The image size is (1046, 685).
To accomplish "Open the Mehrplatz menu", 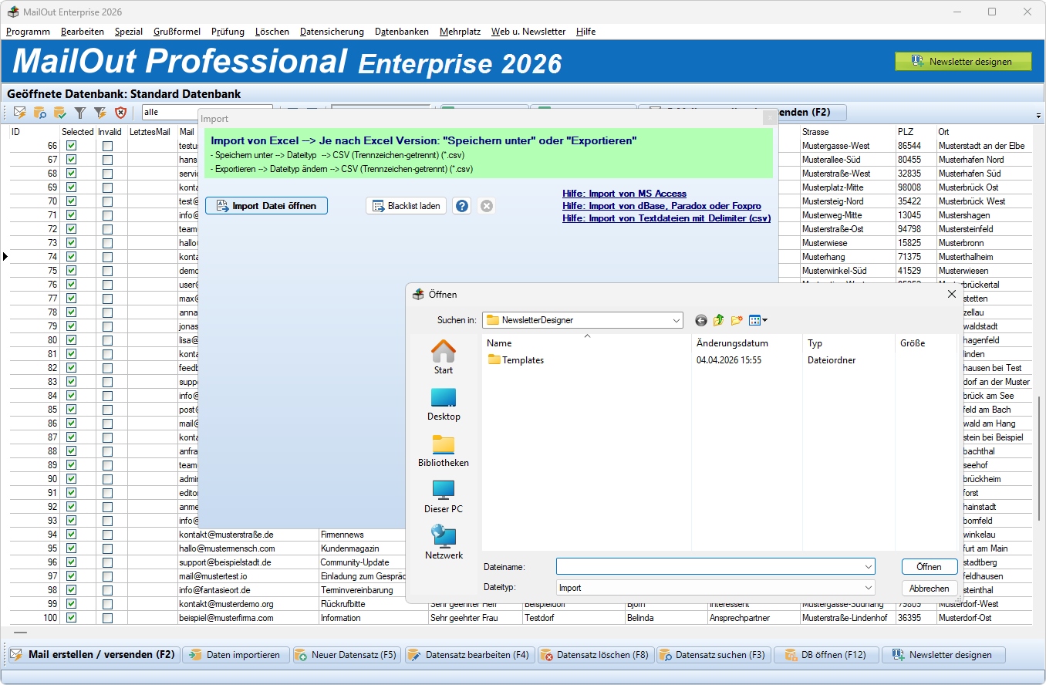I will click(x=460, y=32).
